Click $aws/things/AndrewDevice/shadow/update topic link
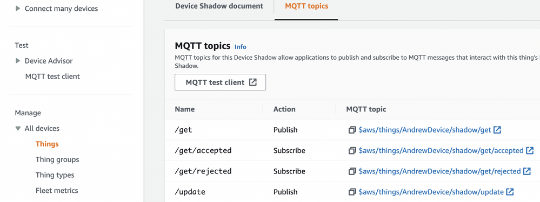This screenshot has height=202, width=540. (431, 192)
